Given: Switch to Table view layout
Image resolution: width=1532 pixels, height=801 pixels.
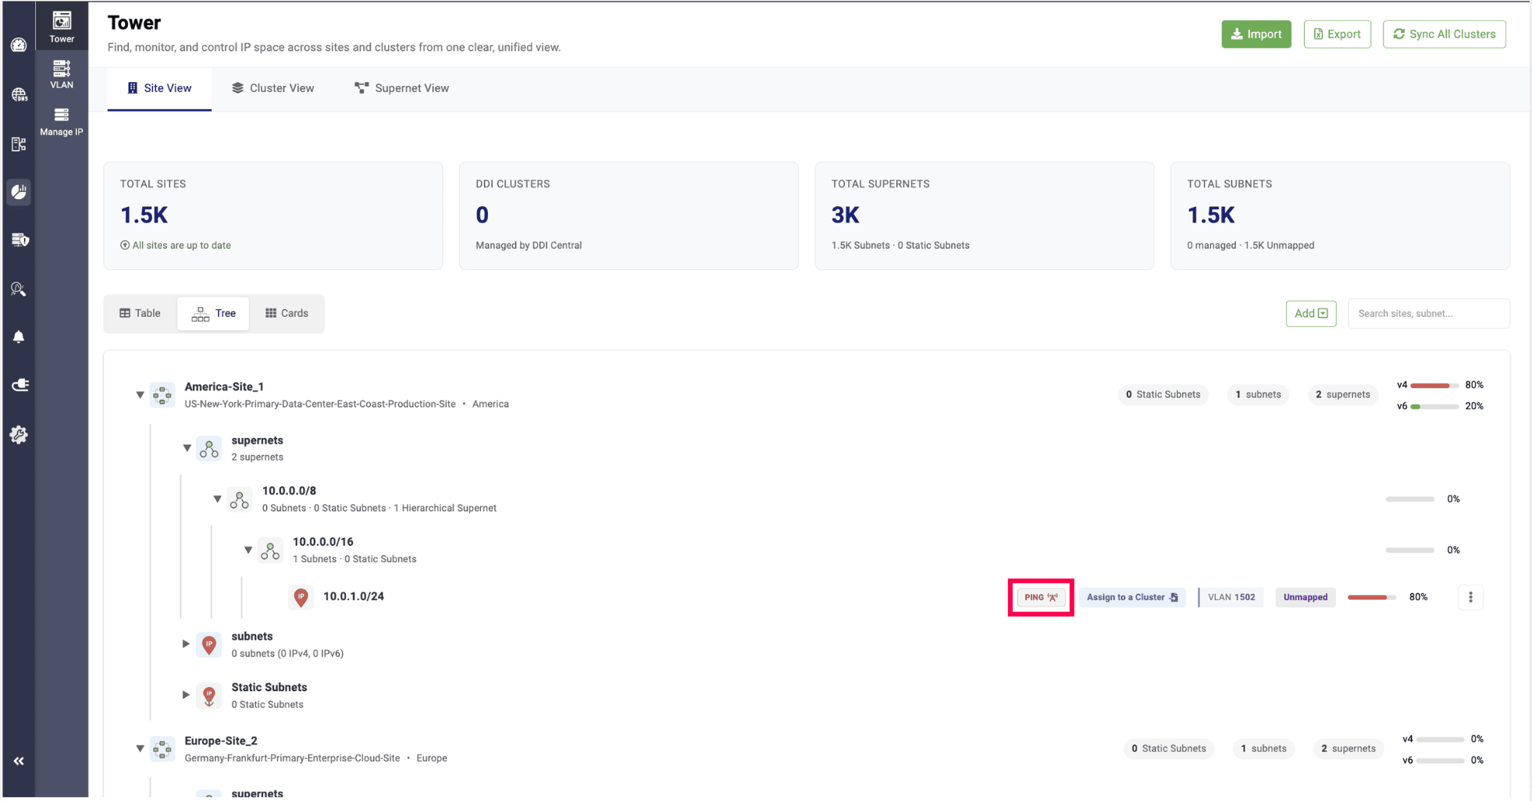Looking at the screenshot, I should [x=141, y=313].
